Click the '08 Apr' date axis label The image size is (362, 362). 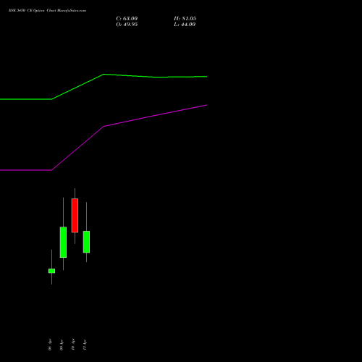point(50,345)
